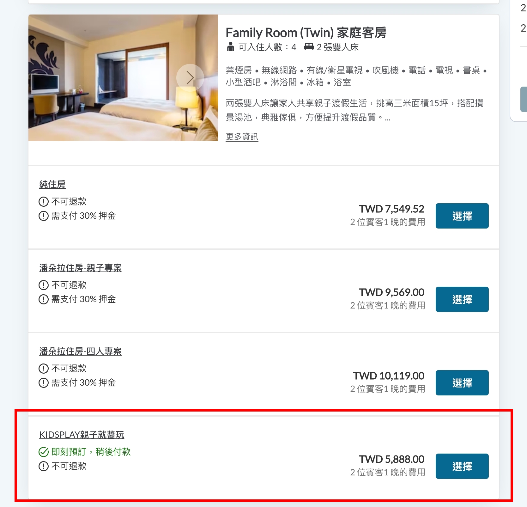
Task: Click the Family Room (Twin) 家庭客房 title
Action: coord(306,33)
